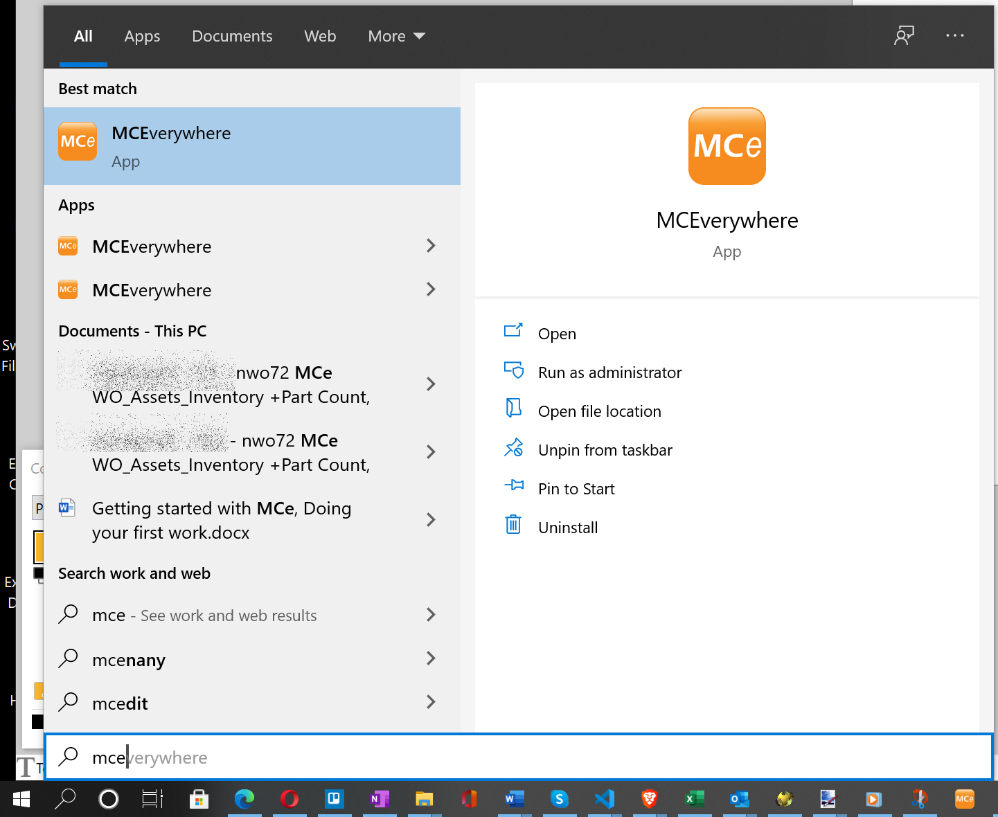This screenshot has height=817, width=998.
Task: Click the Pin to Start pin icon
Action: coord(513,485)
